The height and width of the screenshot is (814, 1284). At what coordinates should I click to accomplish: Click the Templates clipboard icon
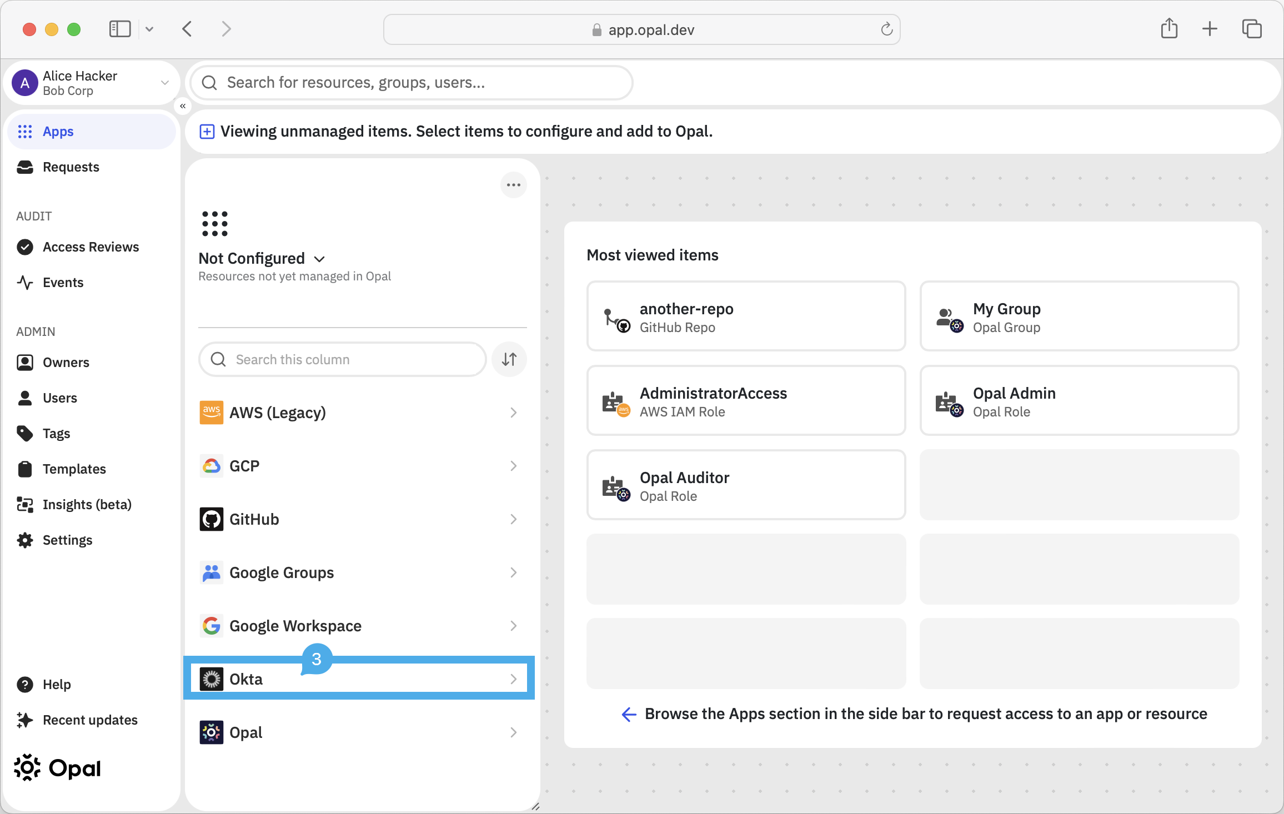pyautogui.click(x=25, y=469)
